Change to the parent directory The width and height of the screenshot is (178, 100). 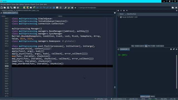[x=176, y=7]
